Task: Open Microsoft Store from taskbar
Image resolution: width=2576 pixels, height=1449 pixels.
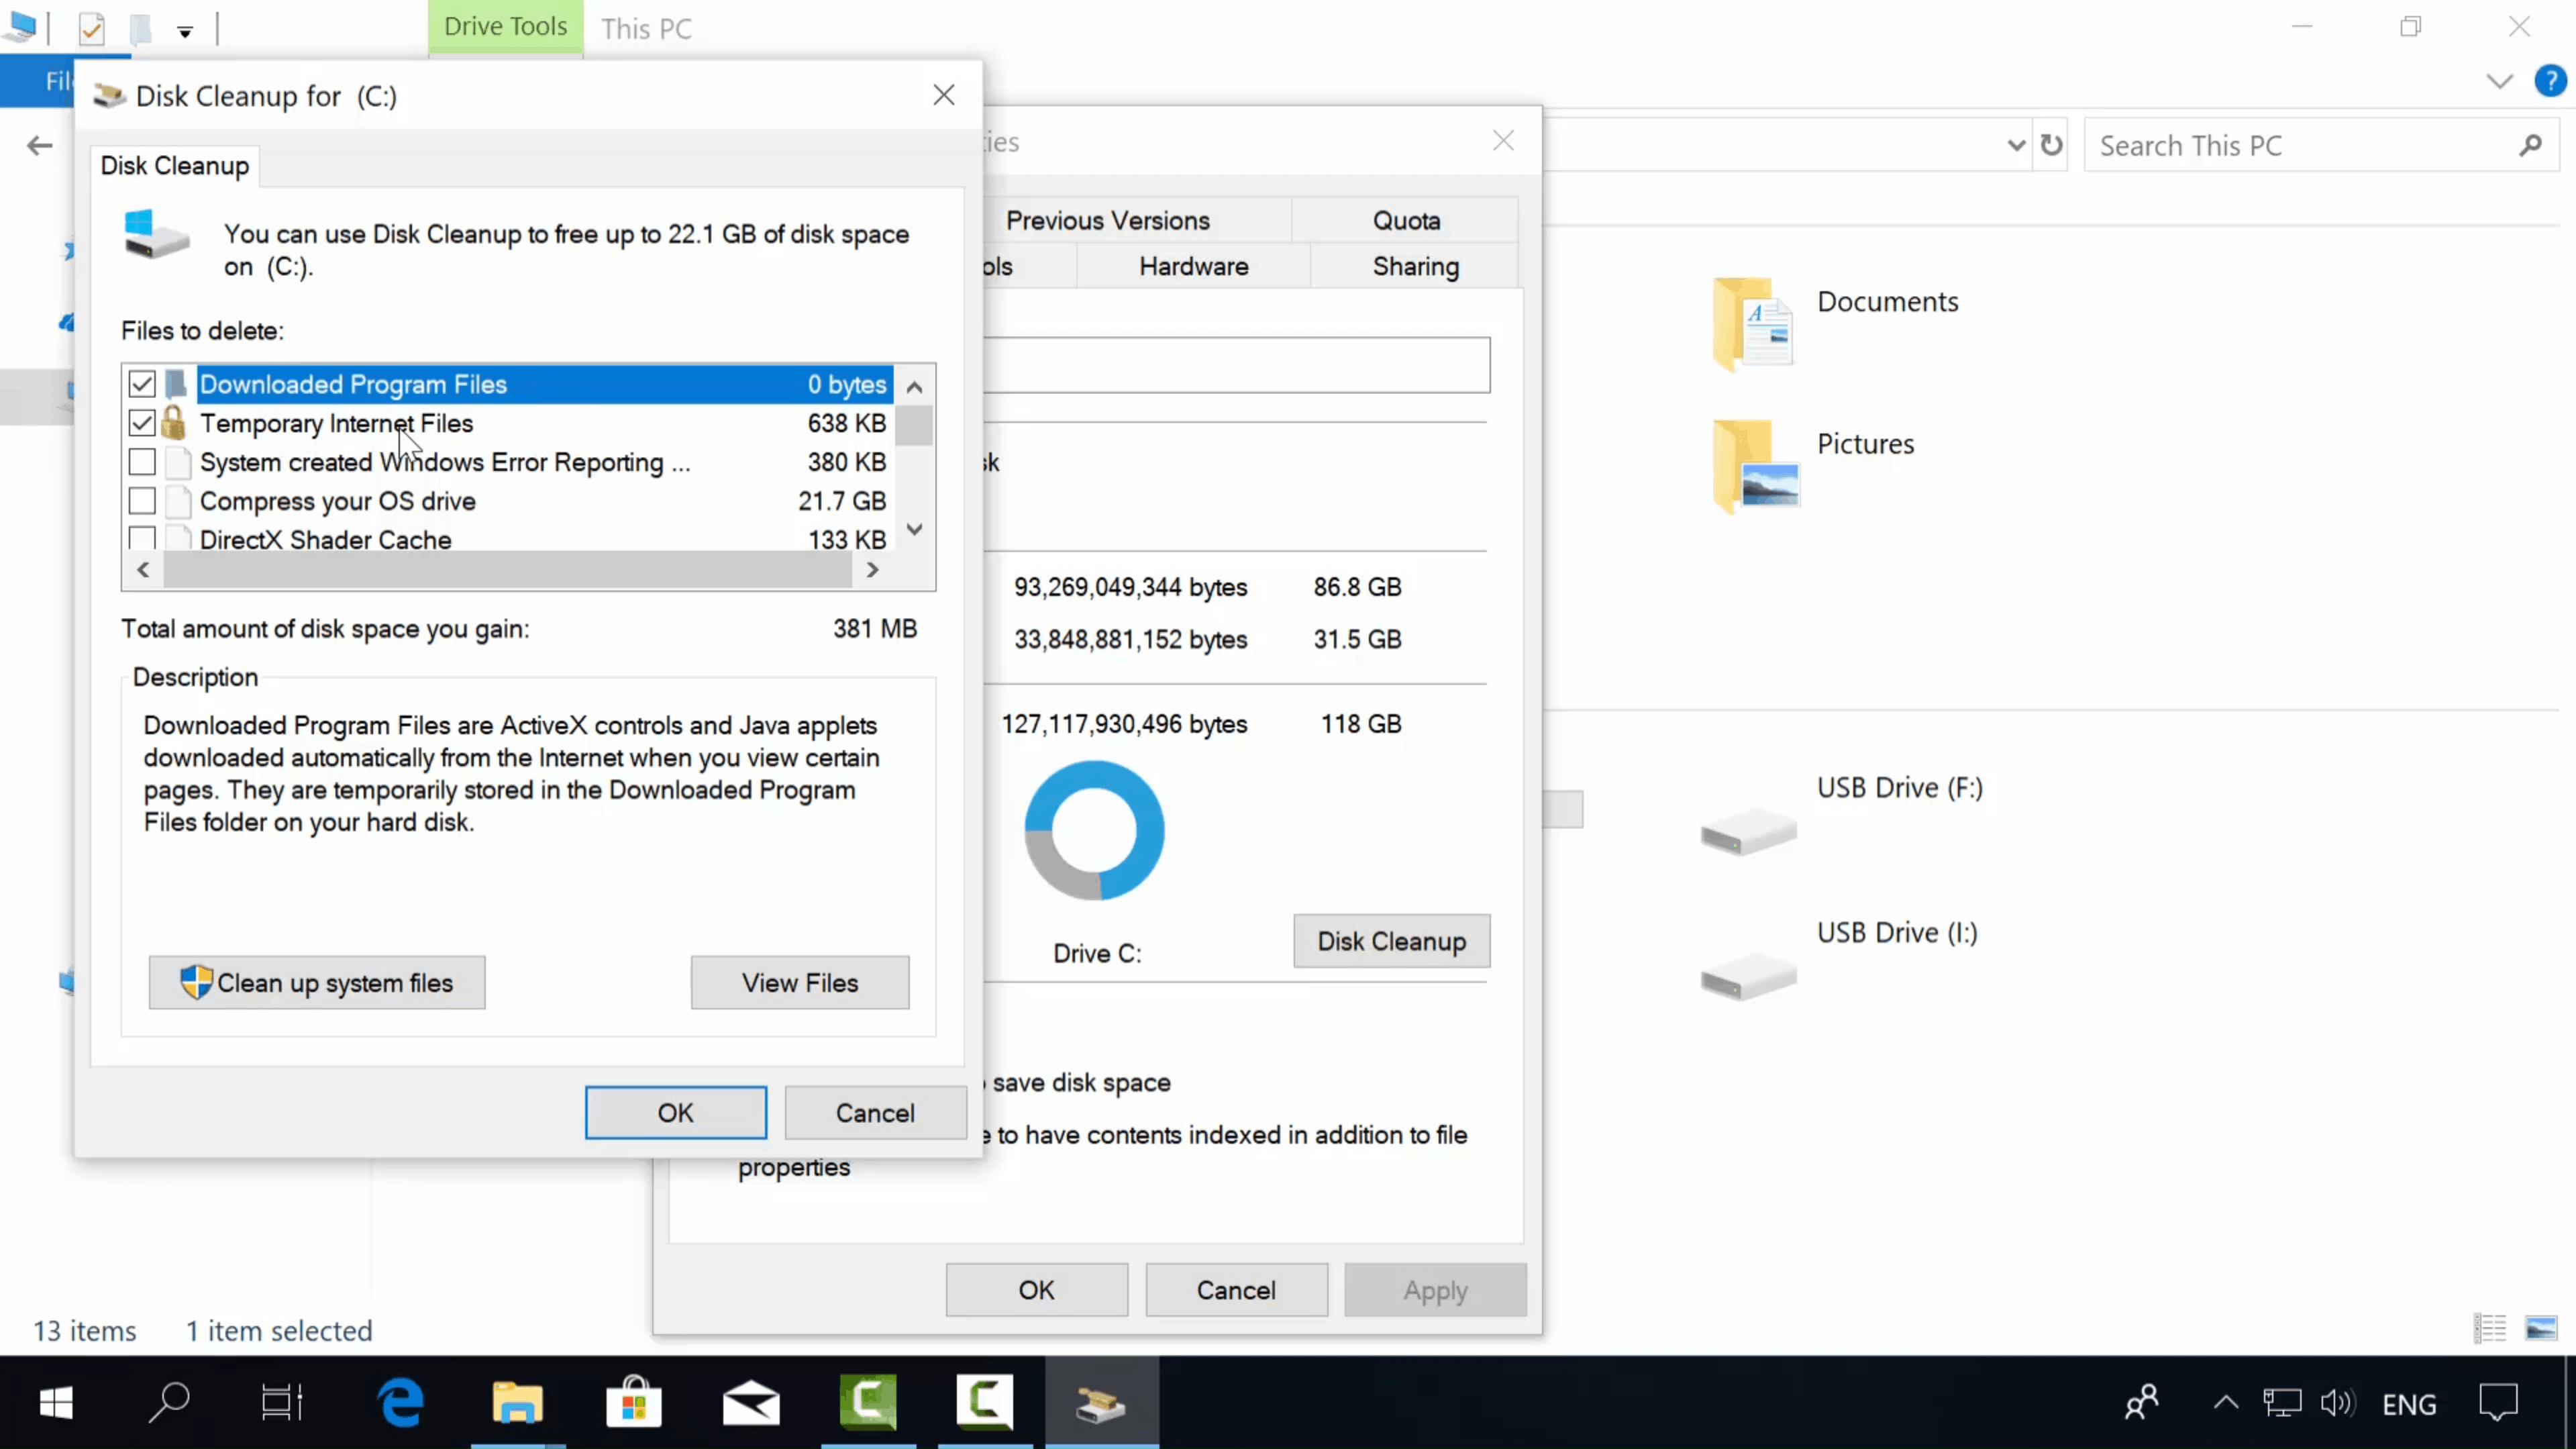Action: [x=634, y=1403]
